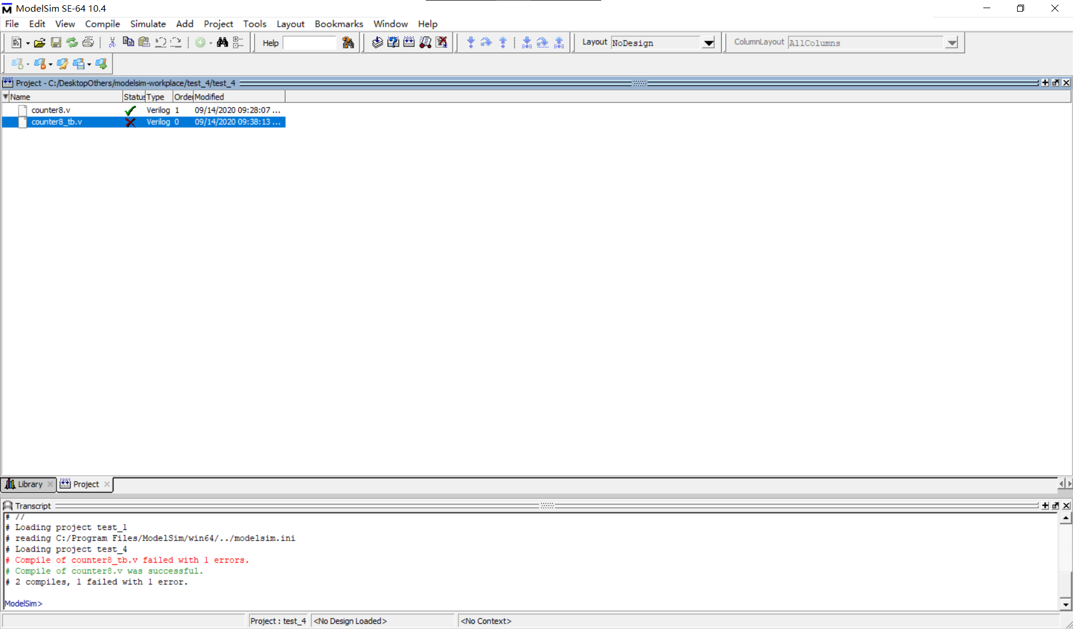1073x629 pixels.
Task: Click the Break simulation red-wheels icon
Action: [425, 43]
